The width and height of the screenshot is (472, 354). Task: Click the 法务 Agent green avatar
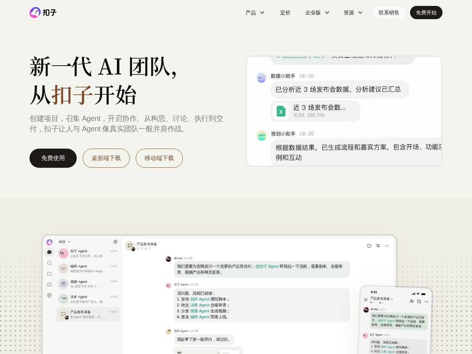pos(63,299)
